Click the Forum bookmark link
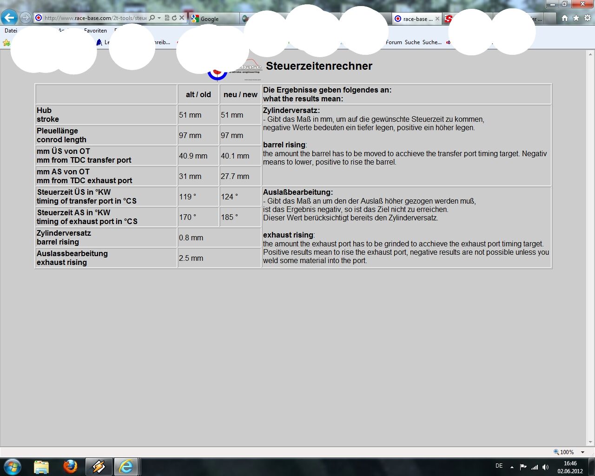 click(x=394, y=42)
